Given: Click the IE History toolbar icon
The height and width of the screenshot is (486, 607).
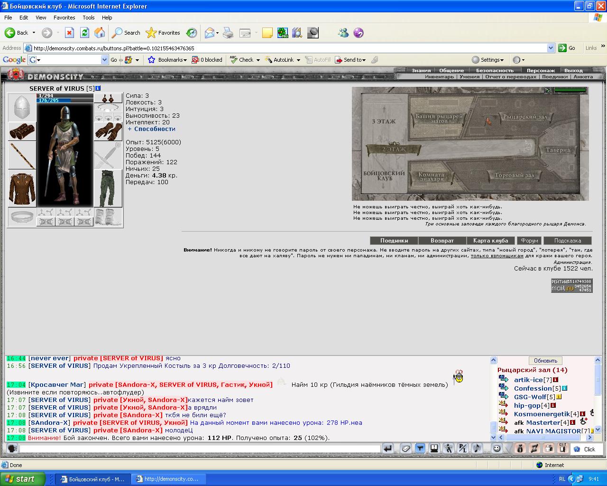Looking at the screenshot, I should [192, 33].
